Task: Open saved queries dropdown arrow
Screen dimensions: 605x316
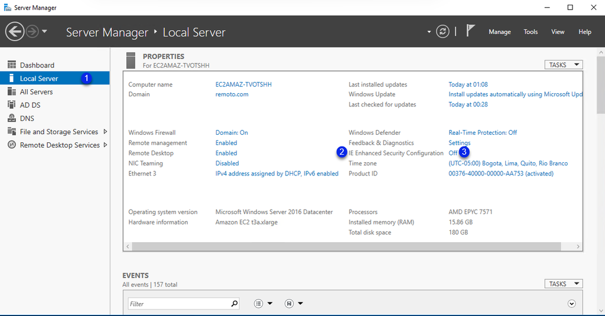Action: pyautogui.click(x=300, y=304)
